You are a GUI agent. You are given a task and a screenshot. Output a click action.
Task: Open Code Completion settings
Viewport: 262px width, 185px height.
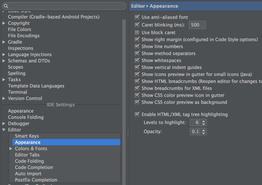[34, 167]
